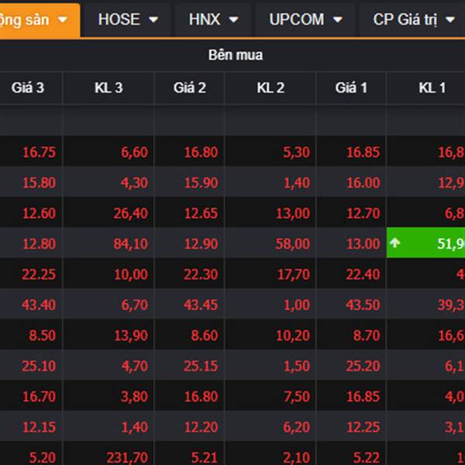
Task: Sort by the Giá 1 column
Action: [x=351, y=88]
